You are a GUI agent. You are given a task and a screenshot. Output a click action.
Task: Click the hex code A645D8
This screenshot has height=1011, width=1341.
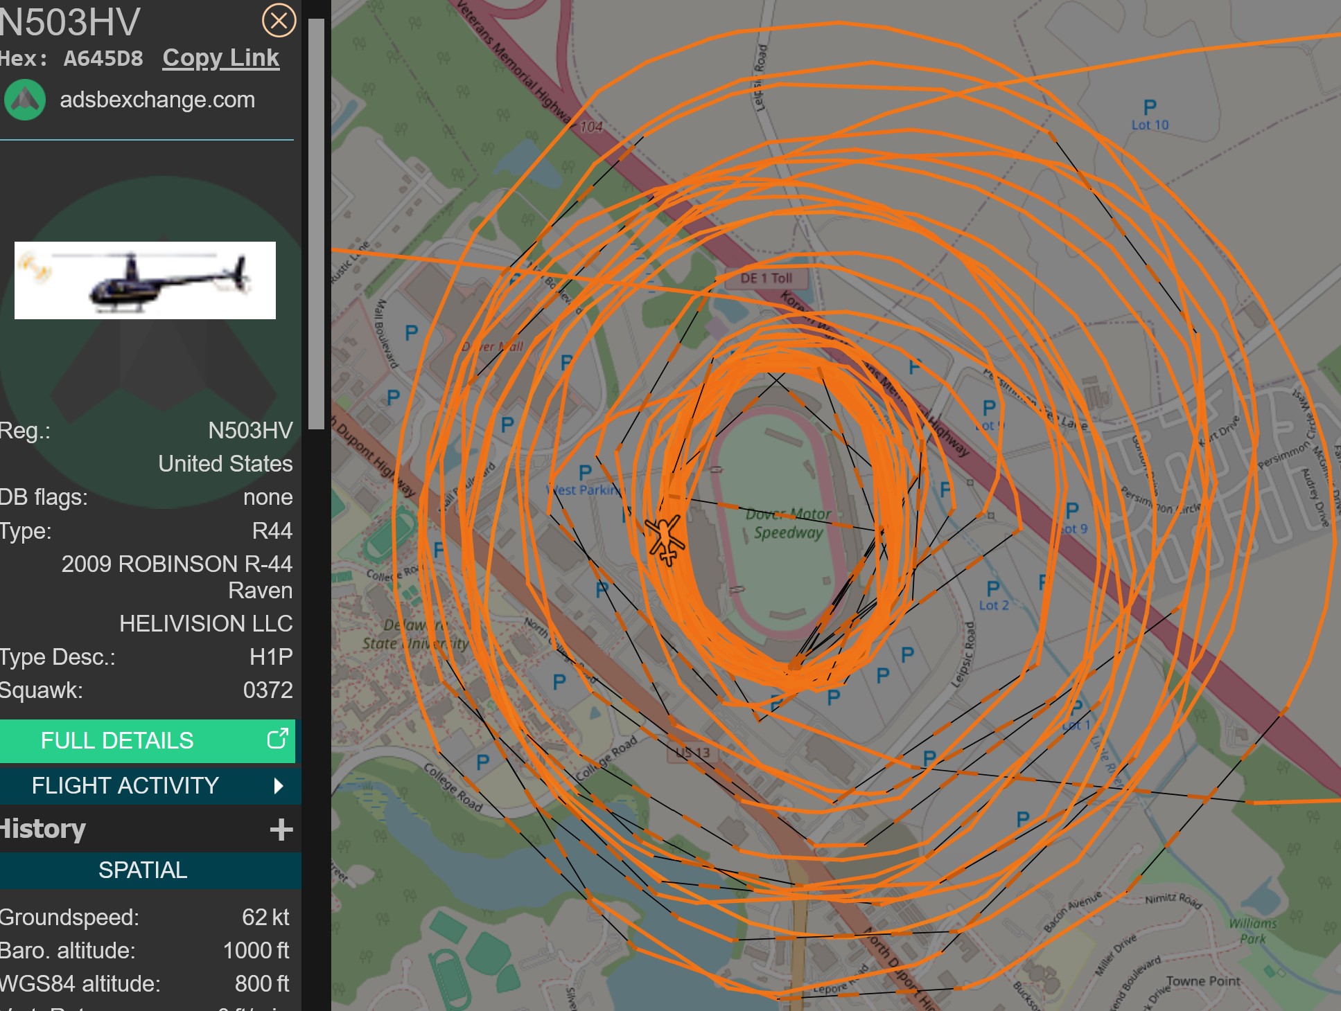(103, 58)
